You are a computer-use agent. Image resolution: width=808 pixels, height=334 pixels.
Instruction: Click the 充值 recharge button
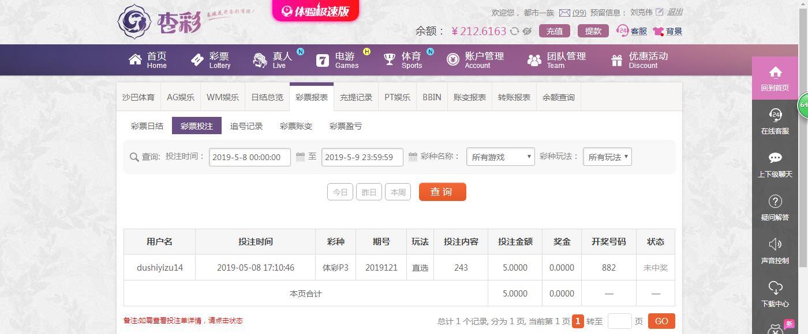[555, 31]
